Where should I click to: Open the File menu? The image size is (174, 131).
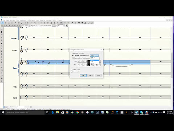tap(4, 20)
